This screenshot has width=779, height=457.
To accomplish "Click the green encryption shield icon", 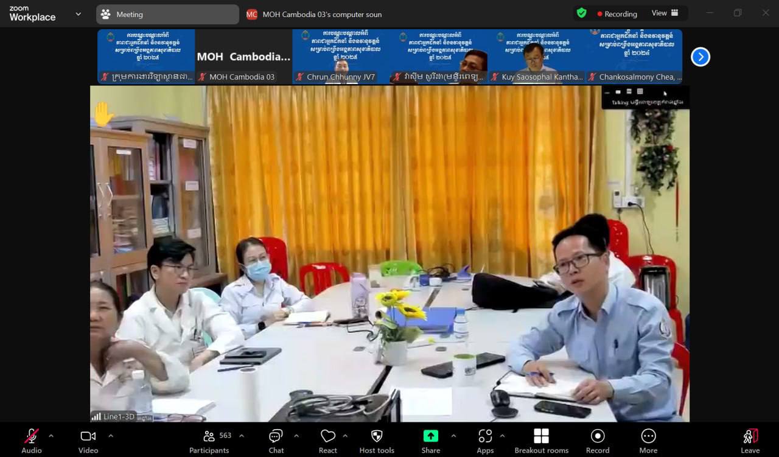I will 582,13.
